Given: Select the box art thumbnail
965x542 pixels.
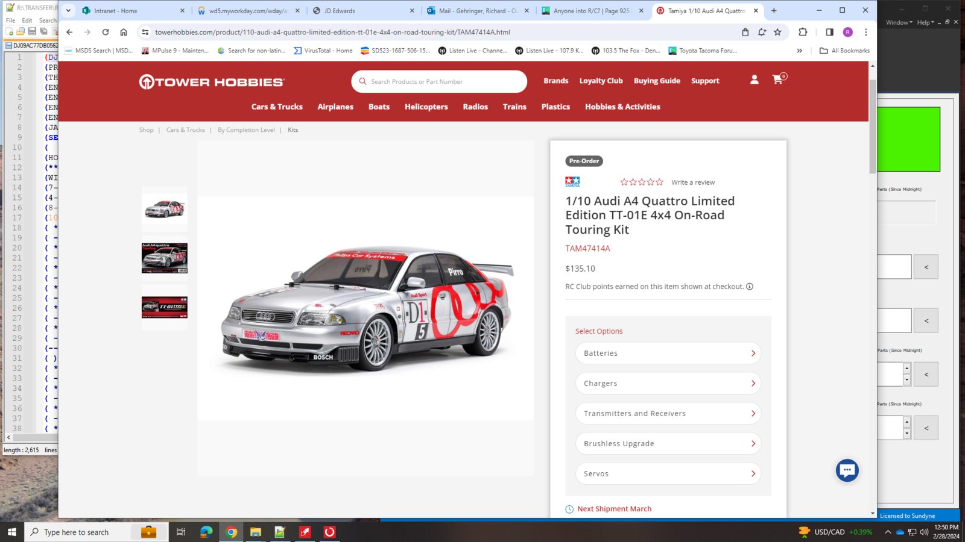Looking at the screenshot, I should 165,258.
